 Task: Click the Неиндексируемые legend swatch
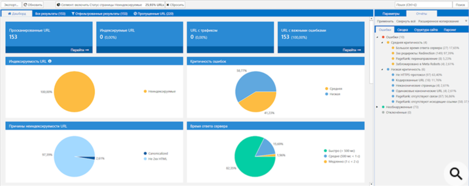tap(145, 91)
